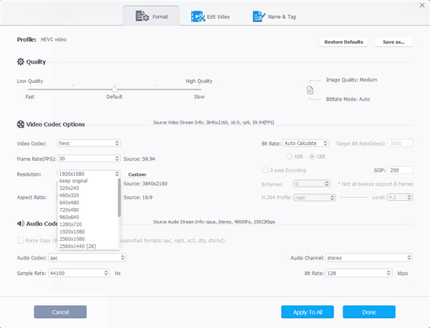The width and height of the screenshot is (430, 328).
Task: Click the Format tab gear-film icon
Action: 142,16
